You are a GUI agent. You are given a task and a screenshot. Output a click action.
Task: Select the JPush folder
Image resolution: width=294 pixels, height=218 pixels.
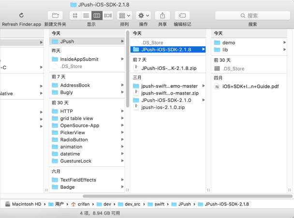(87, 41)
